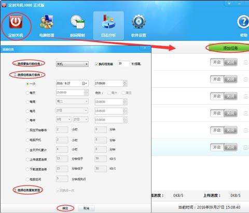
Task: Open the 电脑管理 toolbar icon
Action: (x=47, y=22)
